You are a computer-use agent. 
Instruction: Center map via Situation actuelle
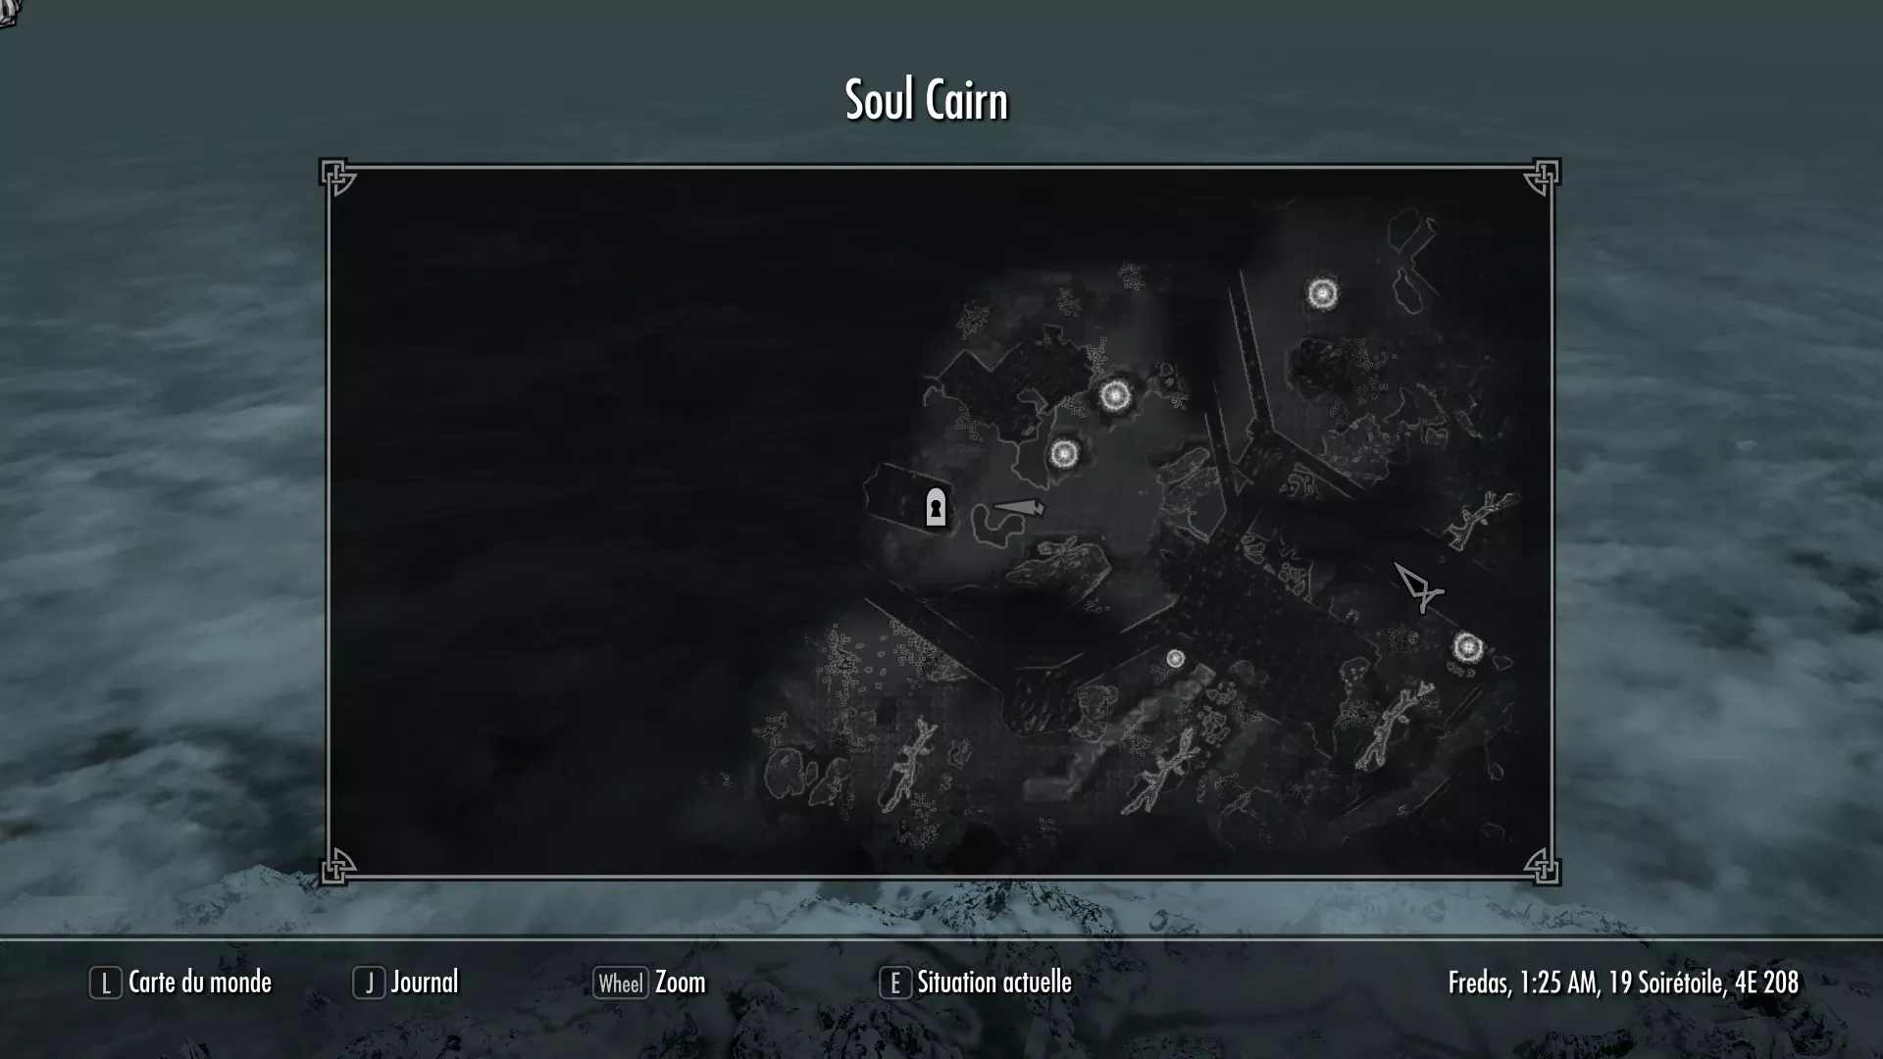point(994,983)
